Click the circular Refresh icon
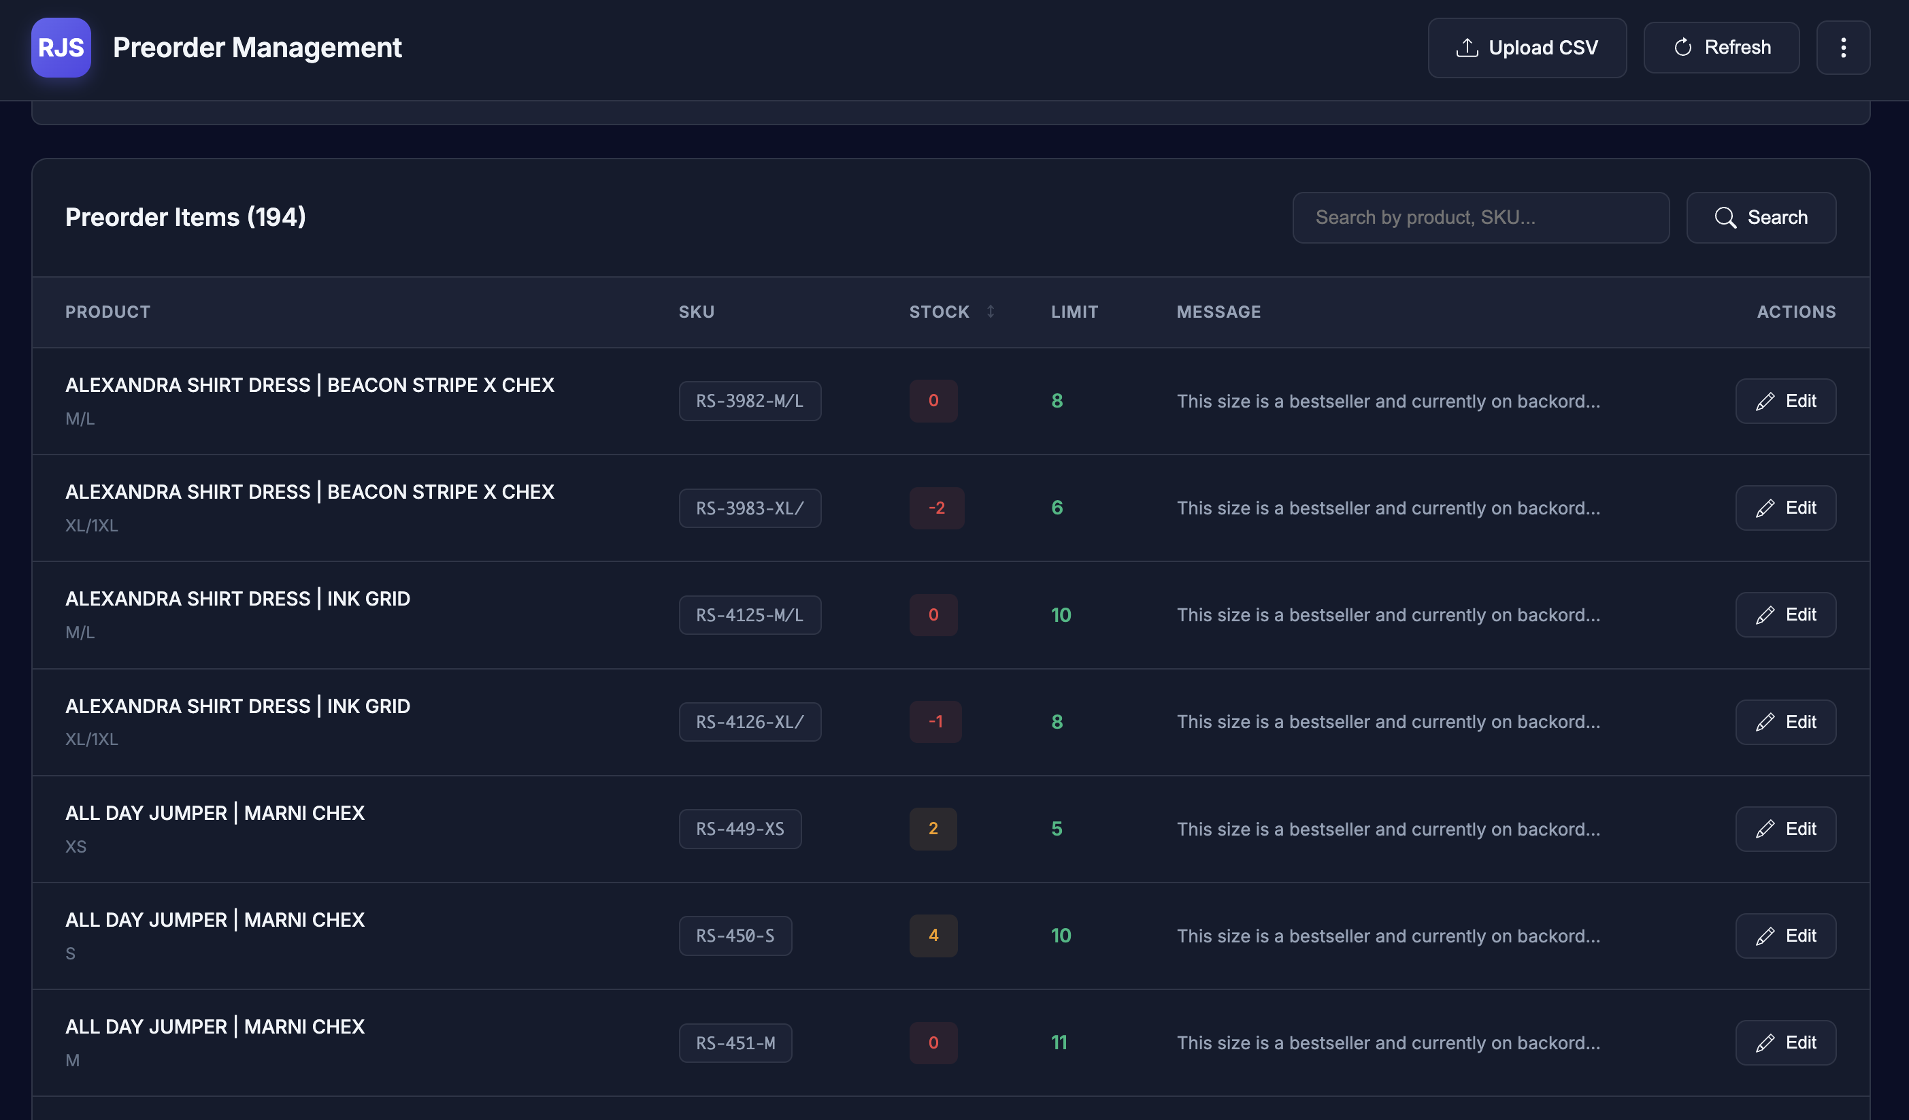Viewport: 1909px width, 1120px height. pyautogui.click(x=1683, y=47)
